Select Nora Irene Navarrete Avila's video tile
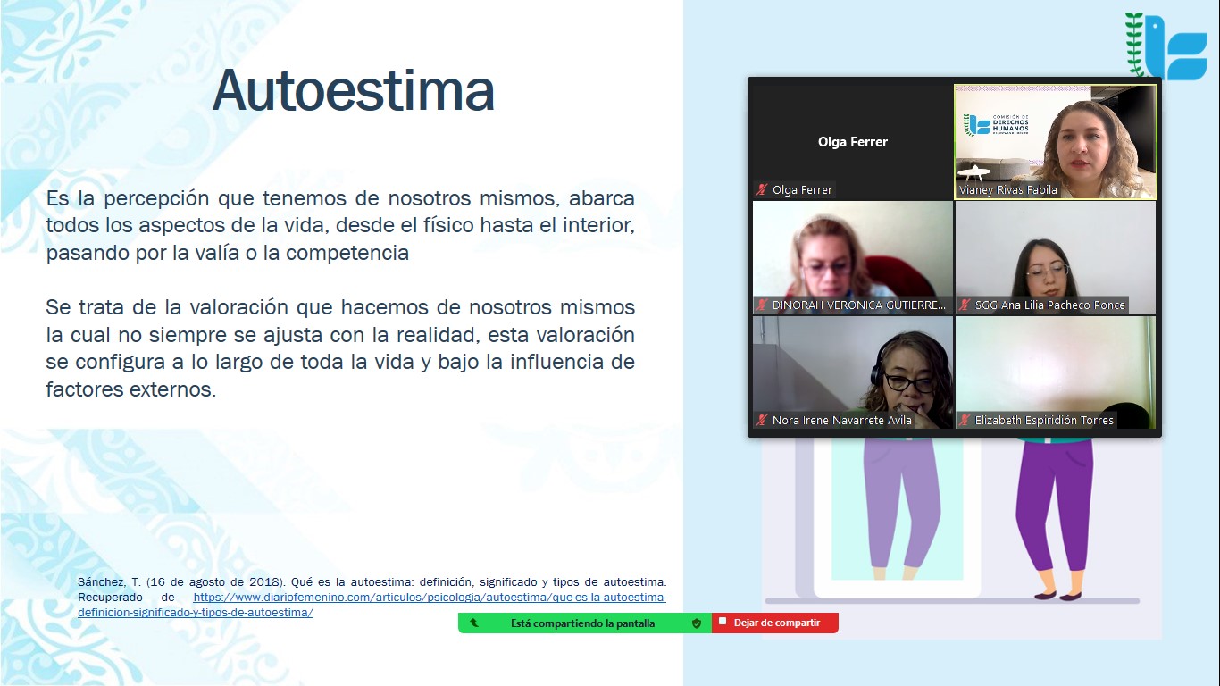1220x686 pixels. (x=852, y=366)
